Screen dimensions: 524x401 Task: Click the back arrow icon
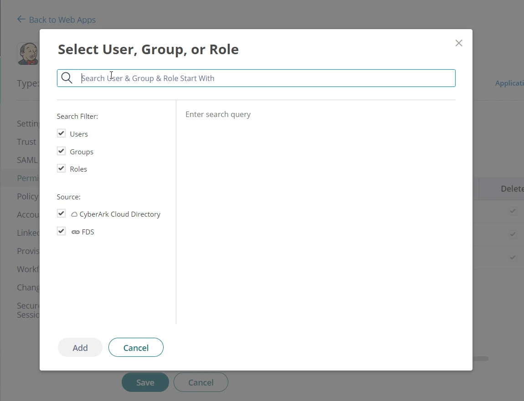[x=21, y=19]
